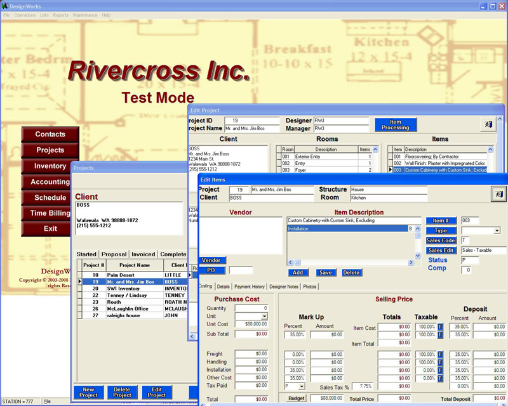
Task: Click the Item Description scroll-left arrow
Action: click(x=290, y=262)
